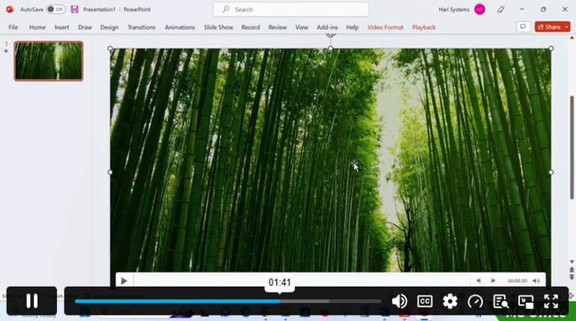
Task: Mute the video player volume speaker
Action: (x=399, y=302)
